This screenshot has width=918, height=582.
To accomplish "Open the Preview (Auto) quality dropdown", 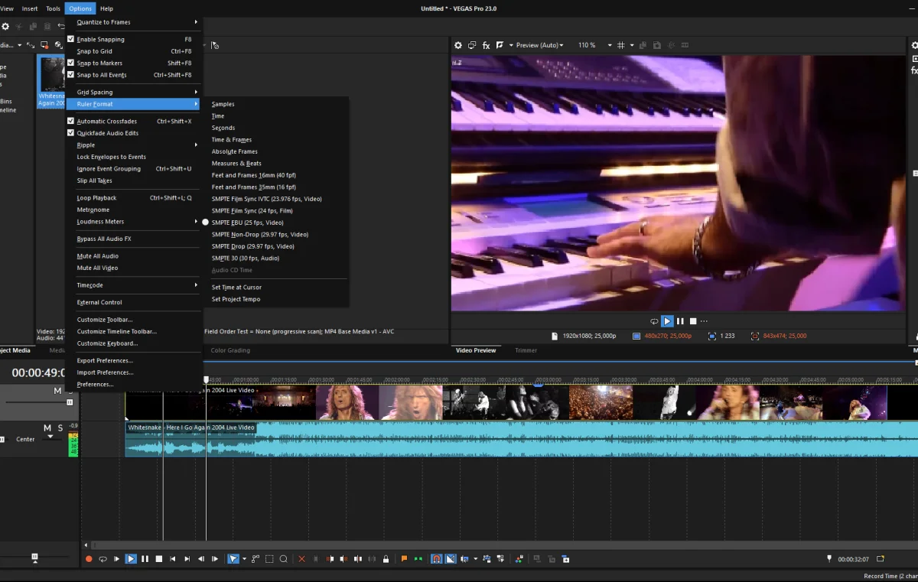I will [x=540, y=45].
